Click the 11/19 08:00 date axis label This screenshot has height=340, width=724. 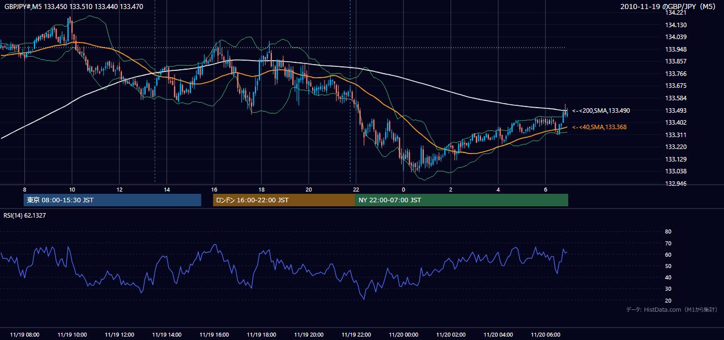tap(24, 335)
